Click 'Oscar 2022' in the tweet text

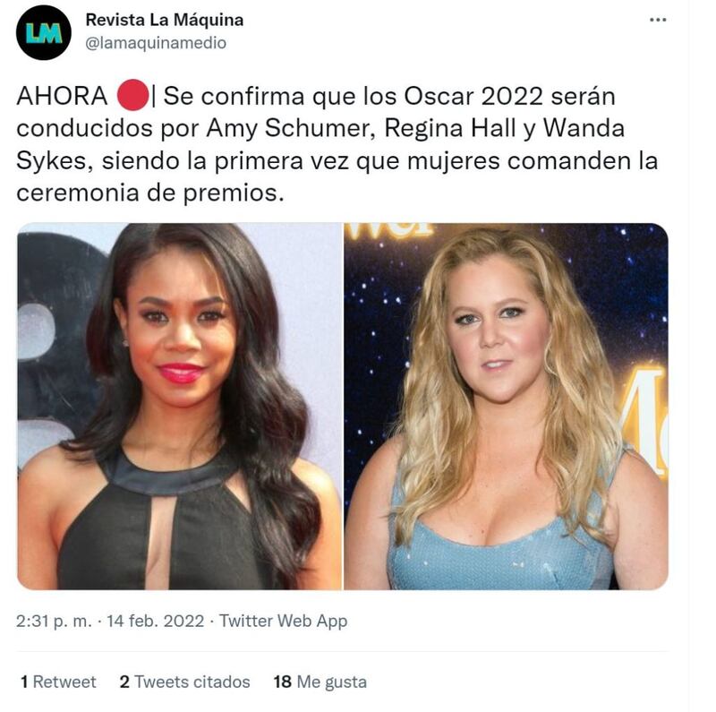473,97
